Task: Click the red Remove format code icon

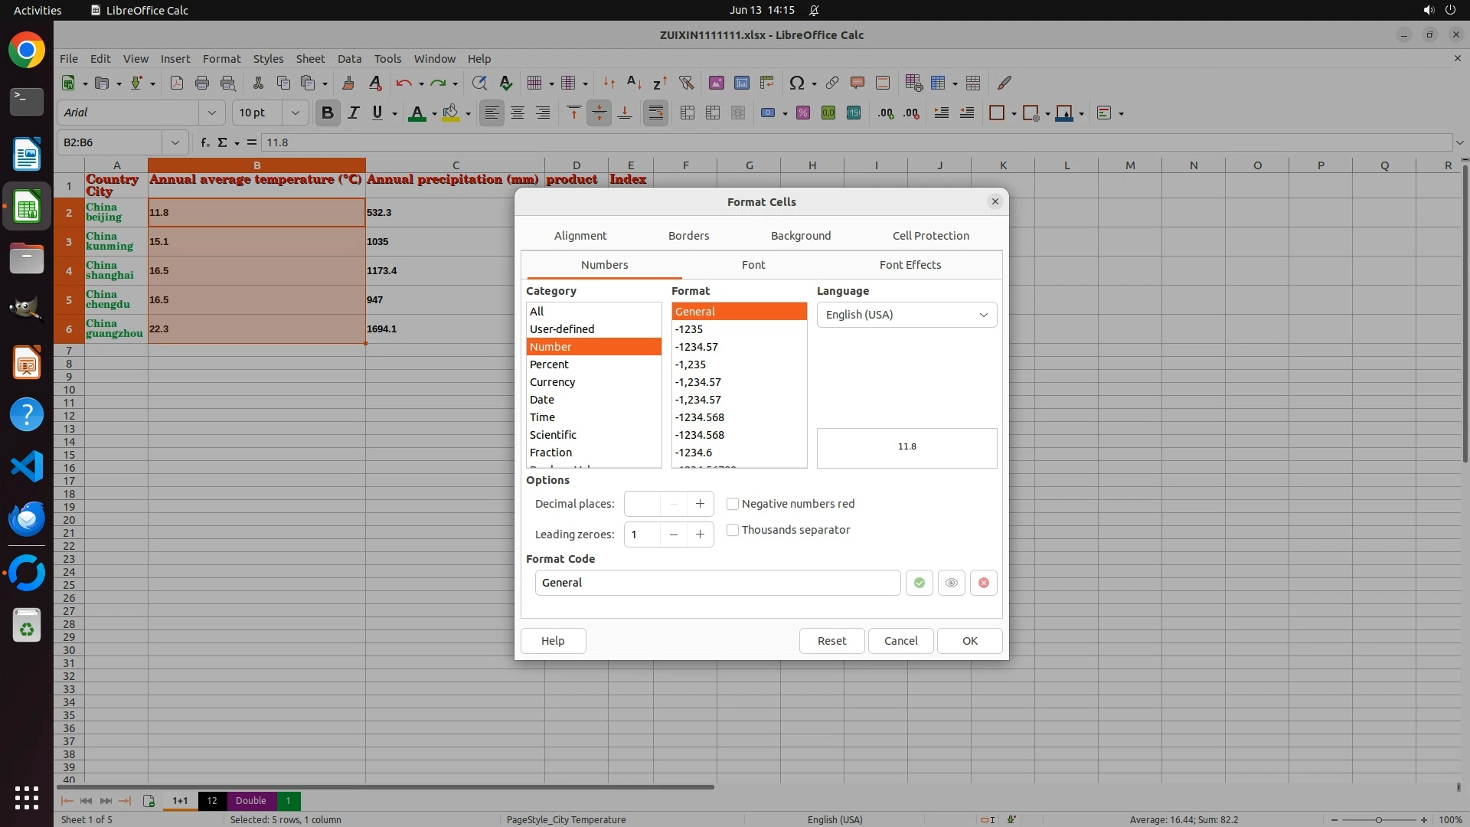Action: [x=983, y=583]
